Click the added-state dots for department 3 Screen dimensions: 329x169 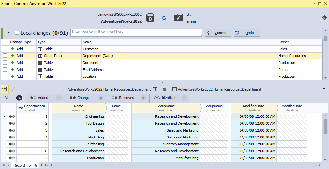point(12,130)
